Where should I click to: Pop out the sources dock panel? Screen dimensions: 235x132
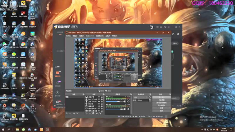click(103, 94)
